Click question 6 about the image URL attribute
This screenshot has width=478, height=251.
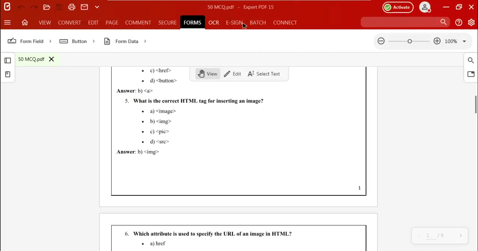(212, 234)
